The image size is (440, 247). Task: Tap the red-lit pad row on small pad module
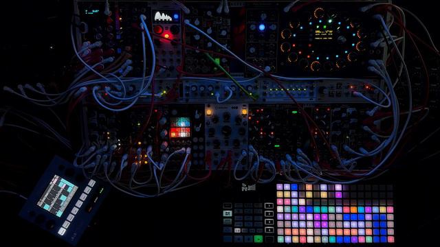click(180, 132)
